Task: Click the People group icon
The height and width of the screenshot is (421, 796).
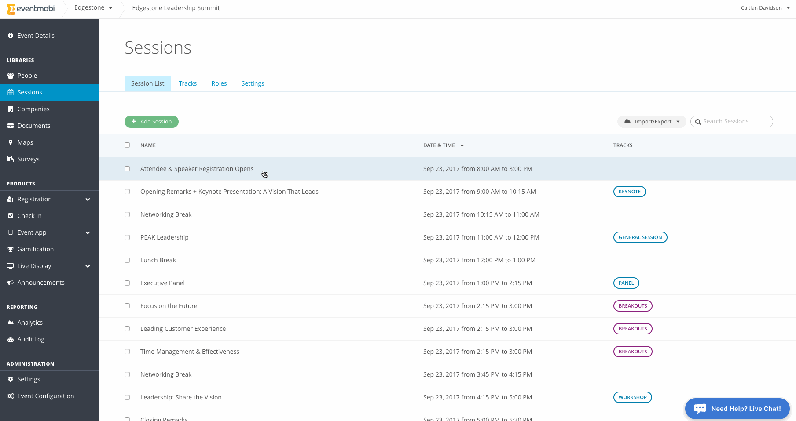Action: point(11,76)
